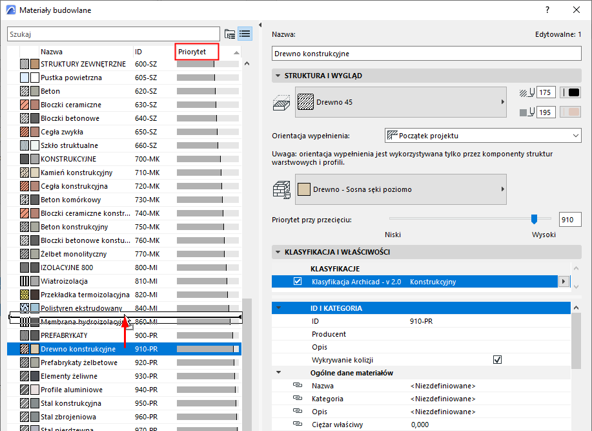Edit the Nazwa field Drewno konstrukcyjne
The height and width of the screenshot is (431, 592).
[x=426, y=53]
